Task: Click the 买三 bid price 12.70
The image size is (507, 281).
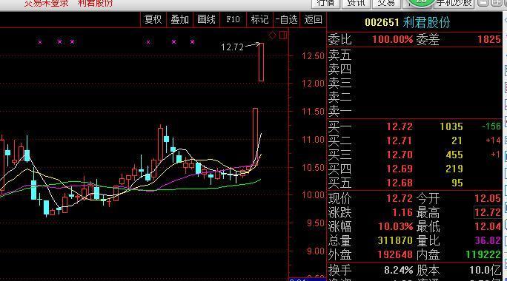Action: pyautogui.click(x=400, y=155)
